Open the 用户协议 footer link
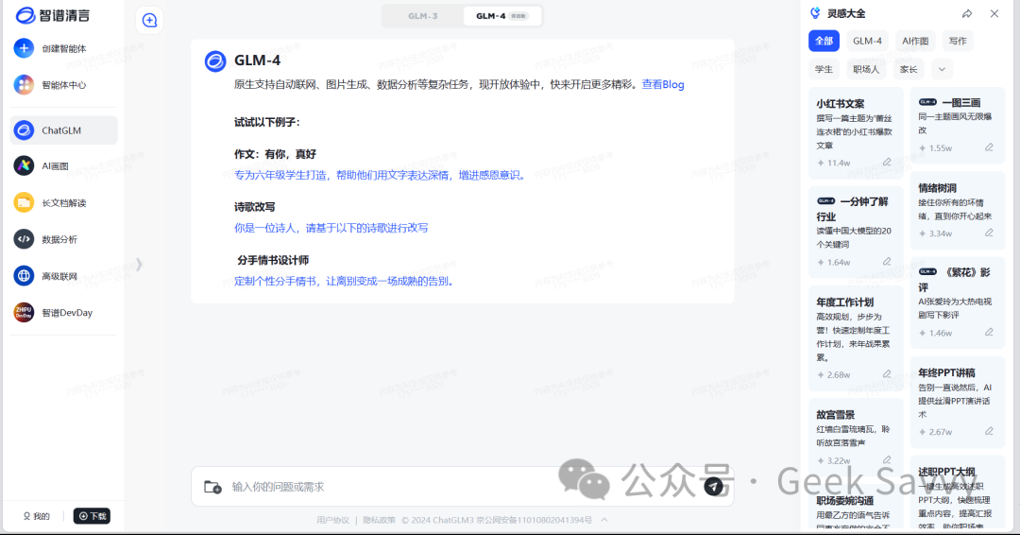 [x=332, y=520]
